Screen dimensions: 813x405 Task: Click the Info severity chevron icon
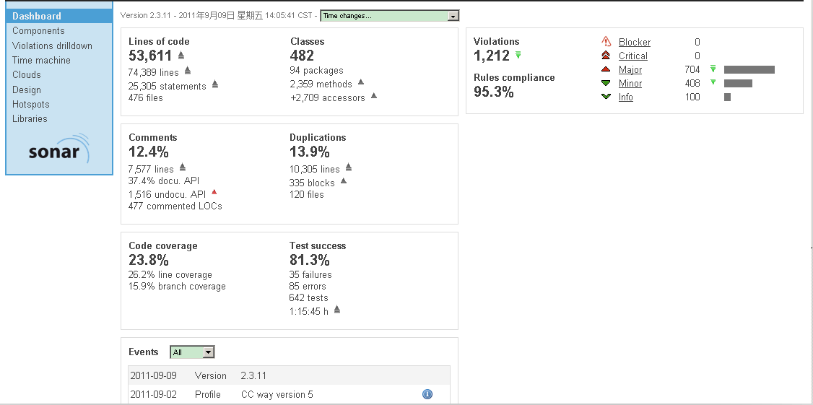[x=606, y=97]
